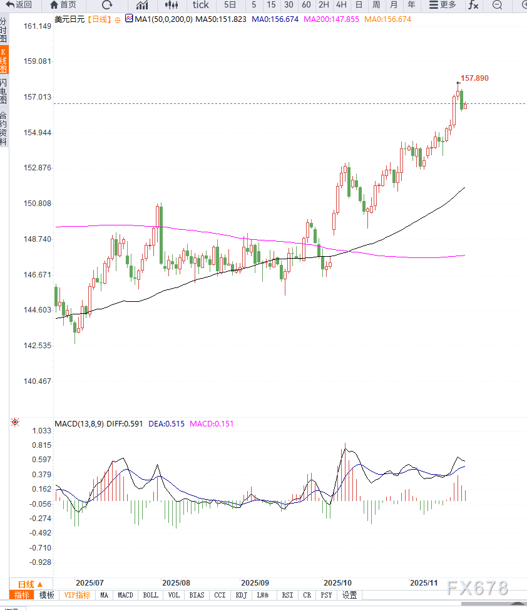The width and height of the screenshot is (527, 610).
Task: Toggle the orange circle next to 日线
Action: coord(116,19)
